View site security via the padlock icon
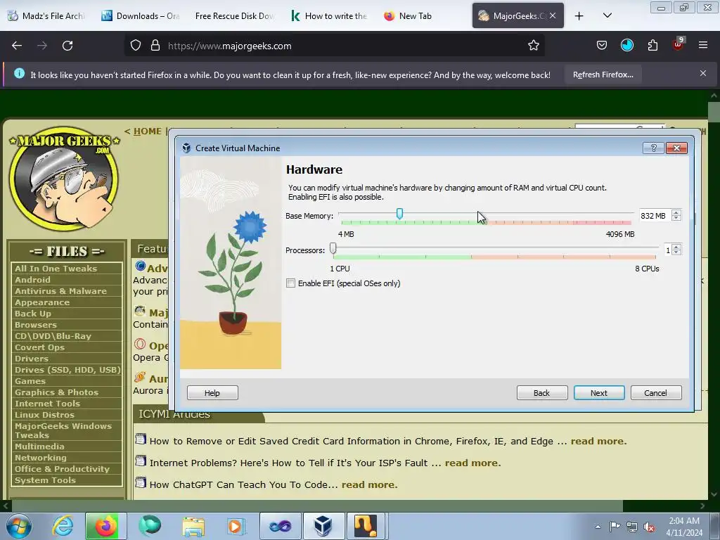The width and height of the screenshot is (720, 540). tap(155, 46)
